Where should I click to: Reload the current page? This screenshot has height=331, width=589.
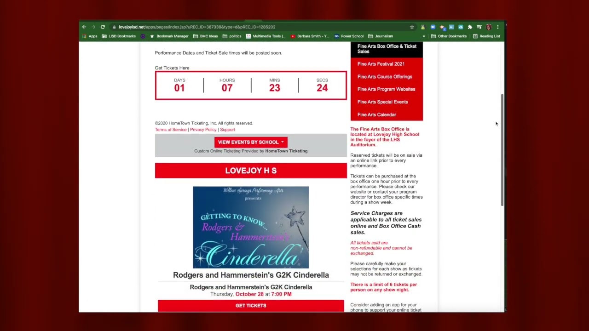[103, 27]
